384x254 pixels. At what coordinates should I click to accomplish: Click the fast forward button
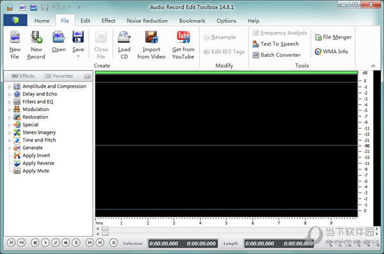tap(90, 242)
